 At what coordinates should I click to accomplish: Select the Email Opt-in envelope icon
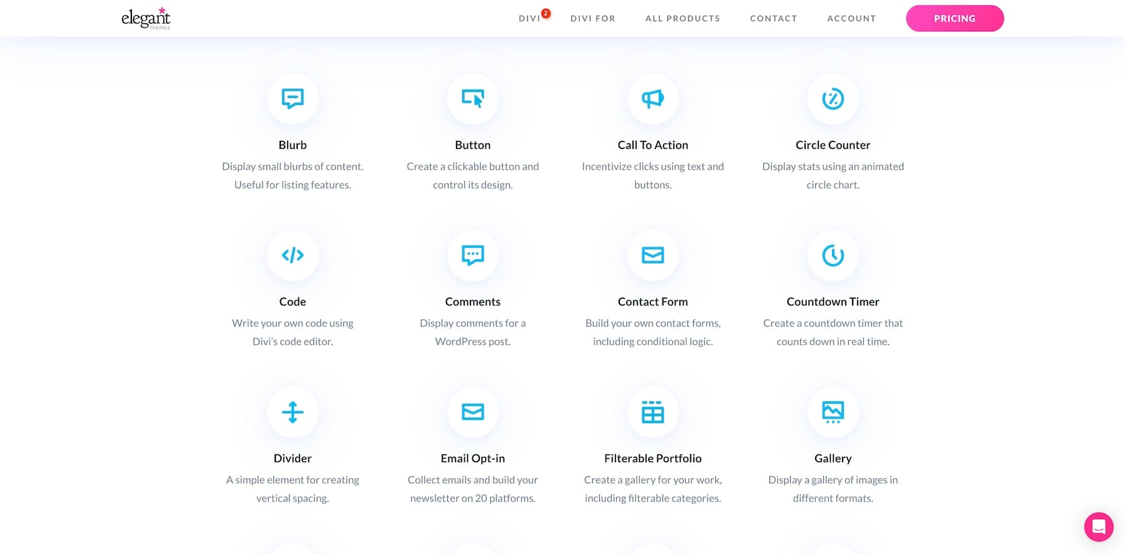pos(472,412)
